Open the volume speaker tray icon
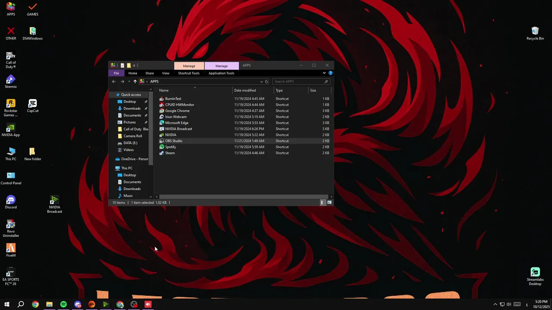This screenshot has width=552, height=310. tap(509, 304)
